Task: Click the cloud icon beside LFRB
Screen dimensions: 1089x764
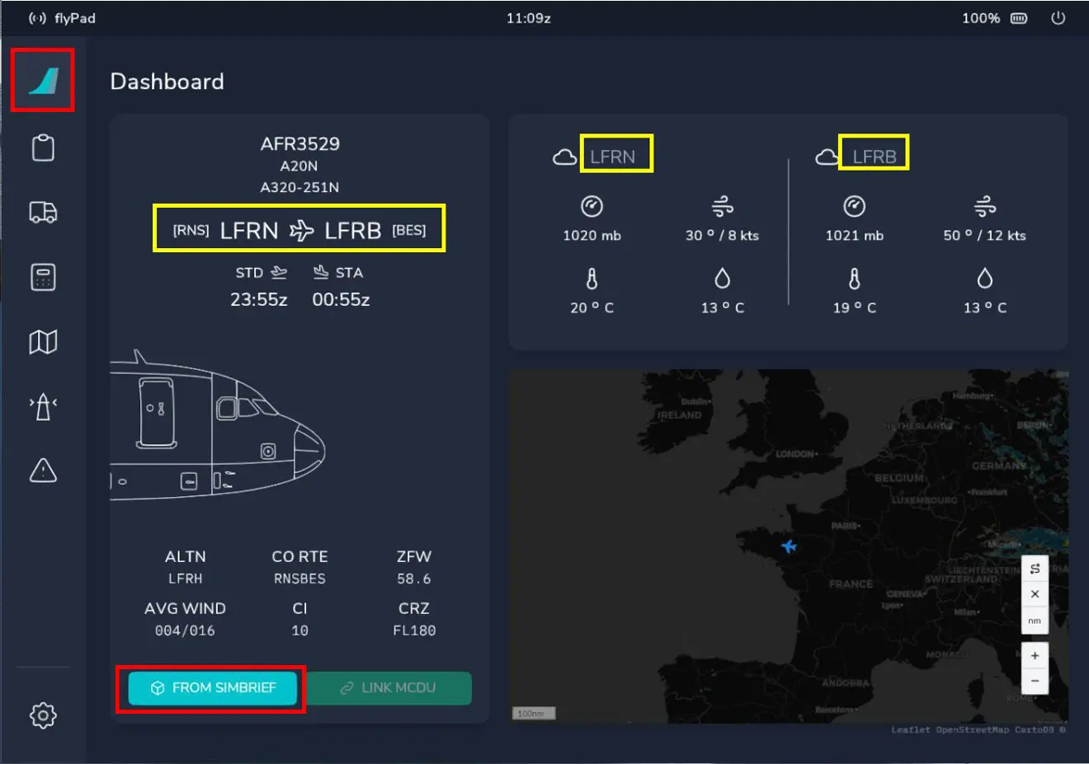Action: coord(827,157)
